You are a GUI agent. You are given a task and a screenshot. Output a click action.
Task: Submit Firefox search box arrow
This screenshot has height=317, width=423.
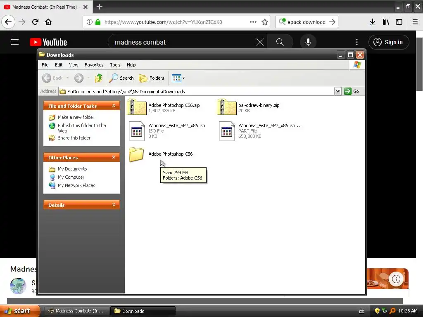pos(332,22)
